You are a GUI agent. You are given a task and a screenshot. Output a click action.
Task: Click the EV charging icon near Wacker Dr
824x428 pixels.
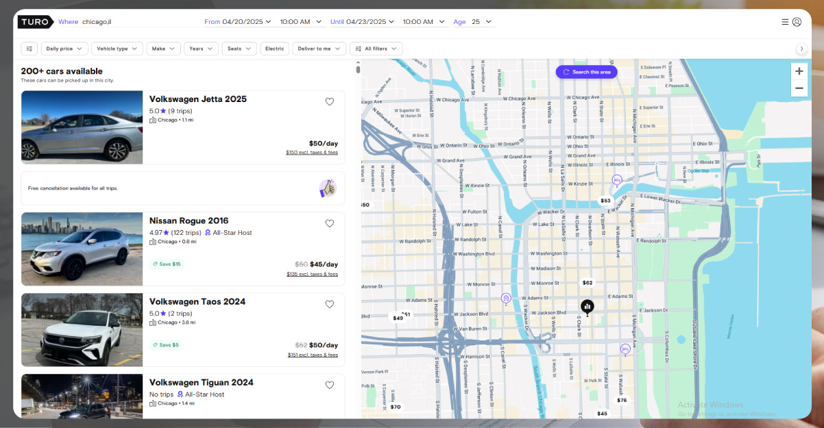pos(616,179)
